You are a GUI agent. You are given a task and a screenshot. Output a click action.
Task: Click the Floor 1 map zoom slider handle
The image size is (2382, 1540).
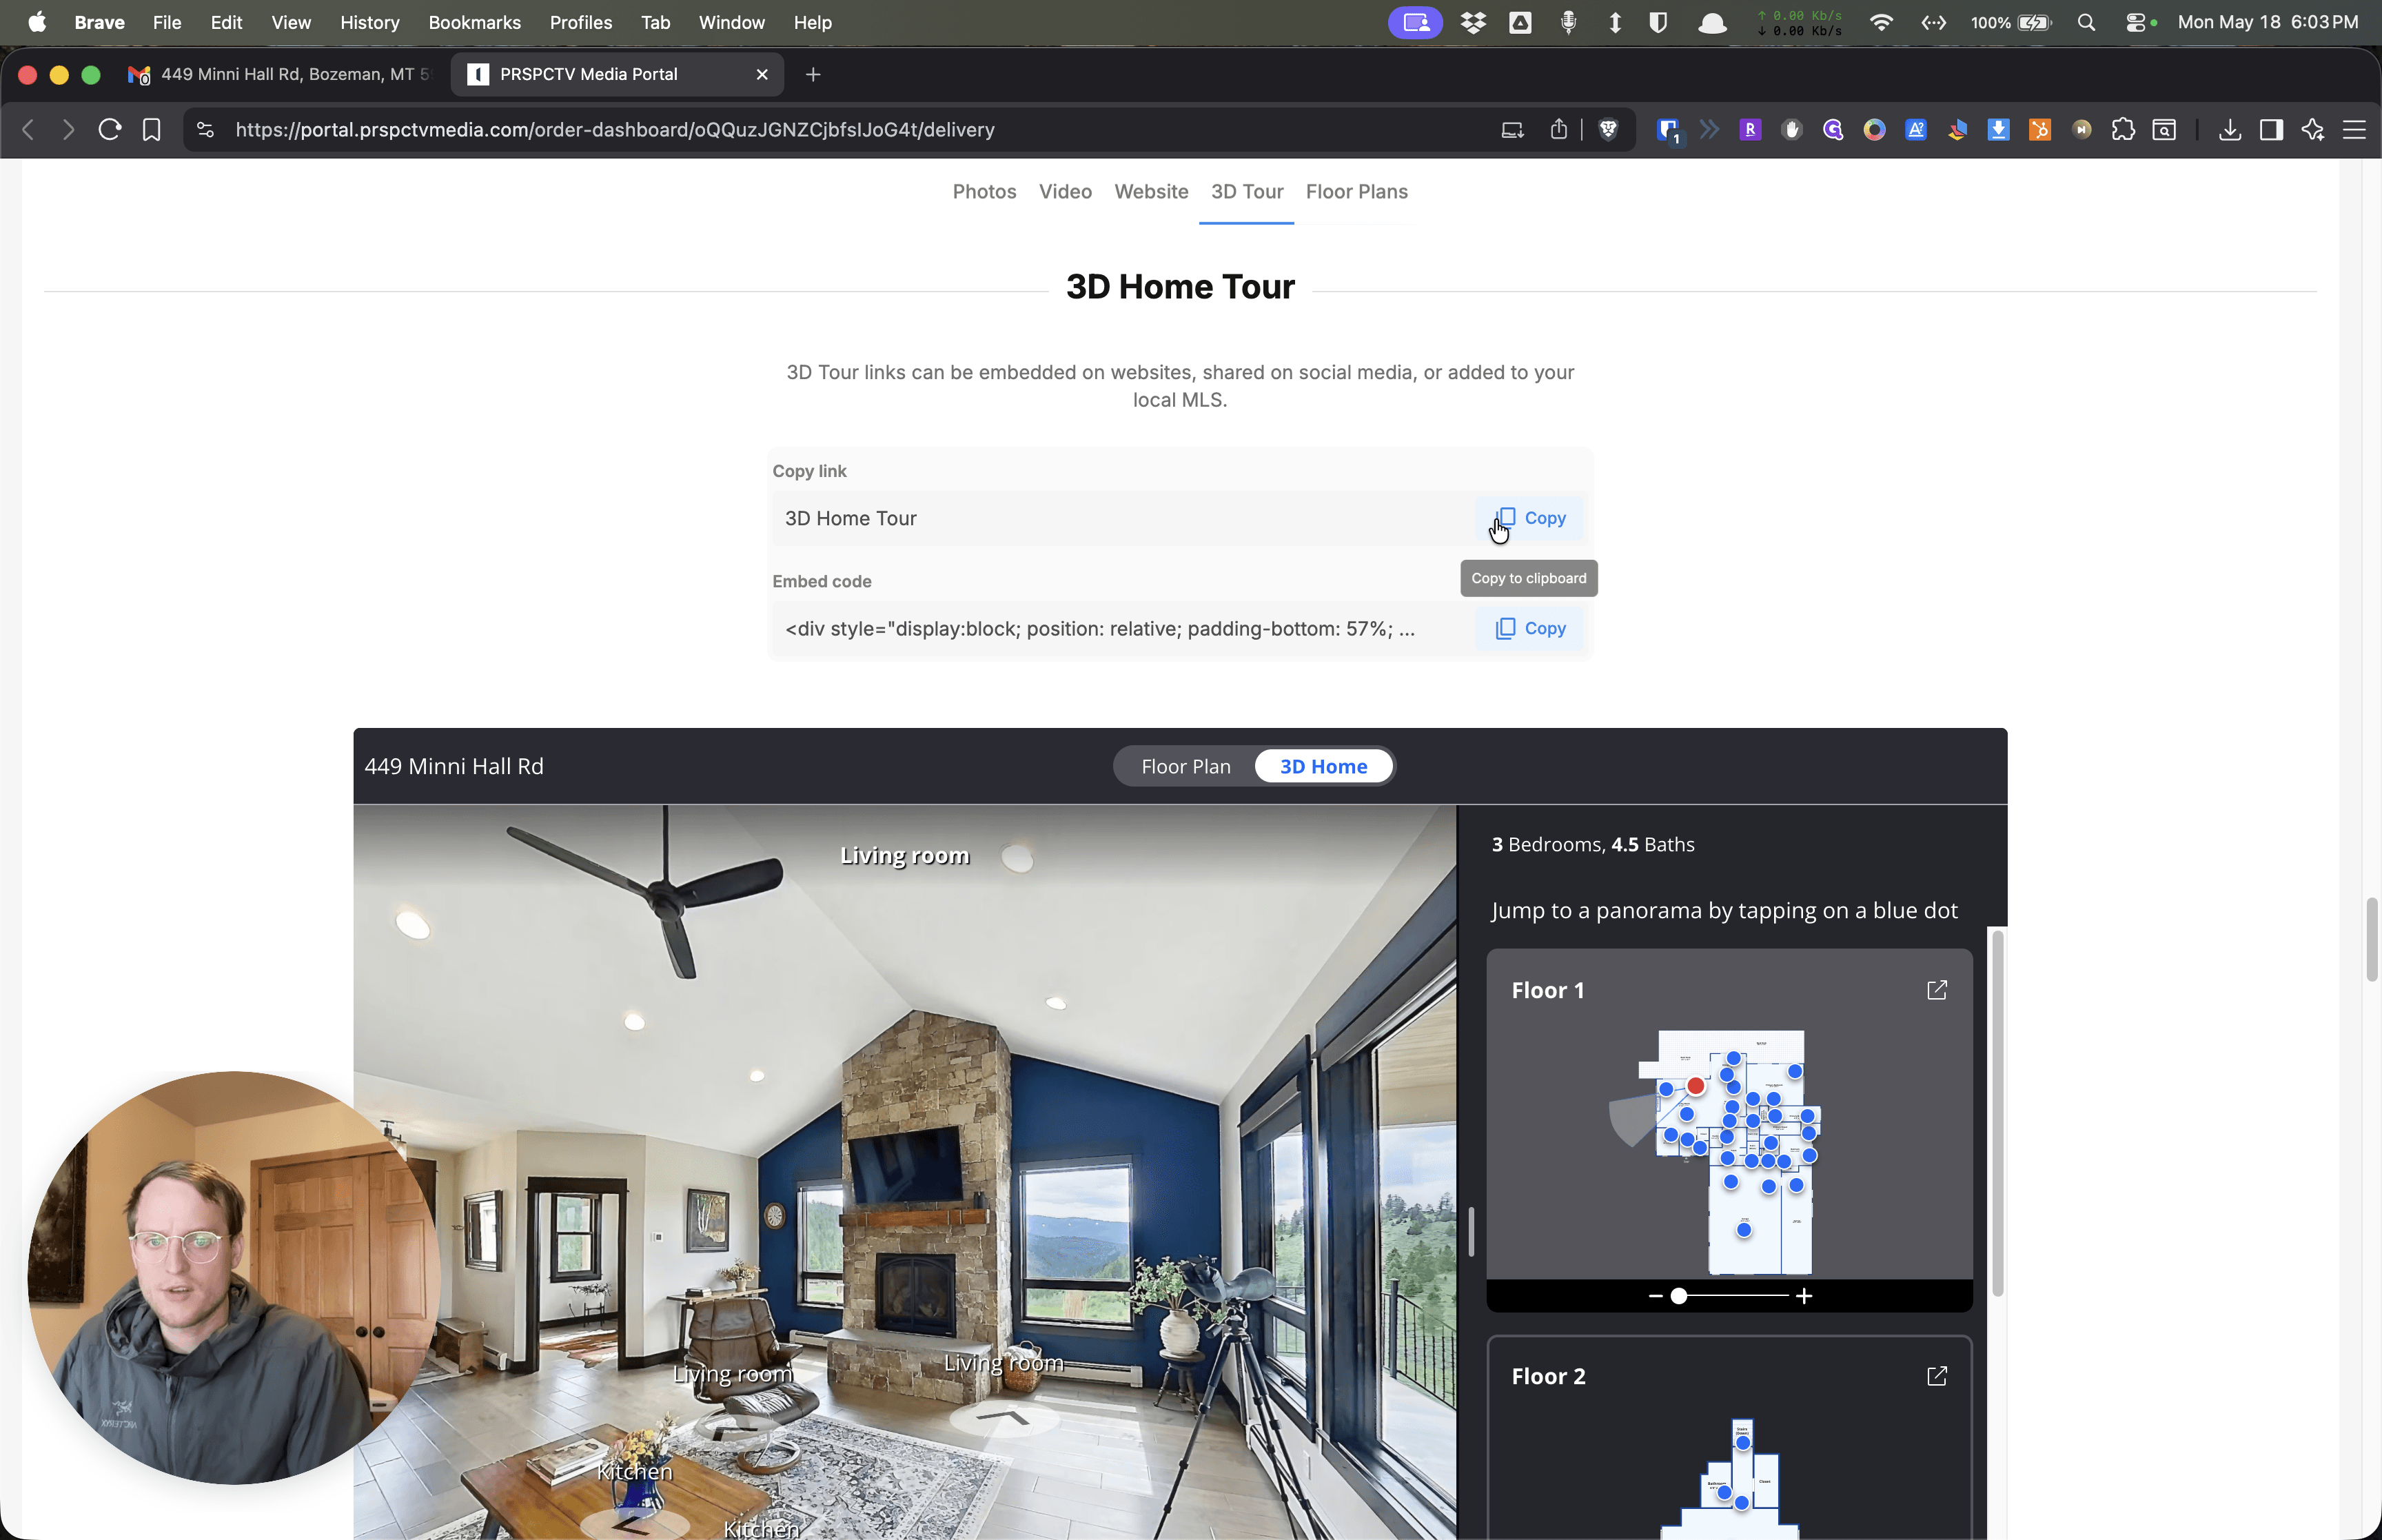(x=1678, y=1296)
